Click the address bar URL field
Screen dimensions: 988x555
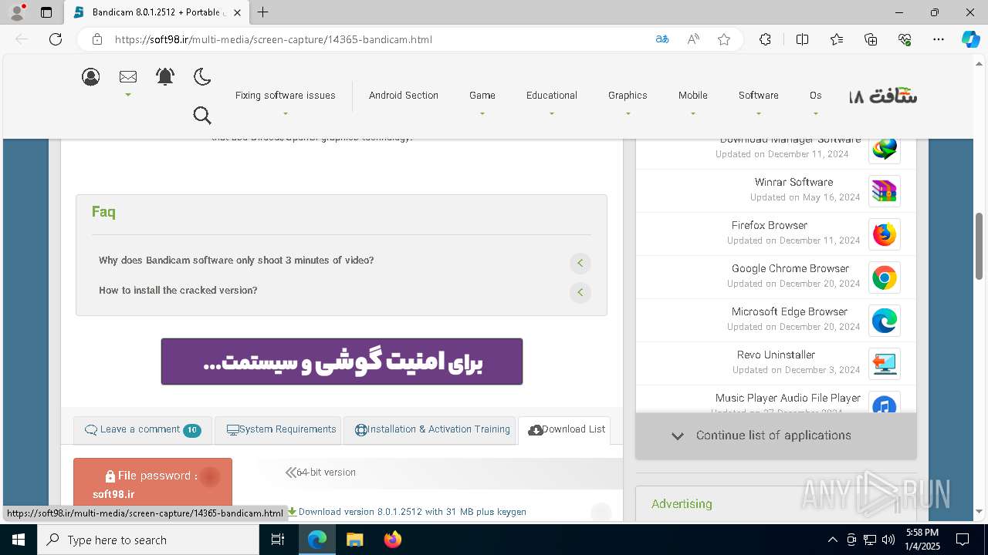378,39
